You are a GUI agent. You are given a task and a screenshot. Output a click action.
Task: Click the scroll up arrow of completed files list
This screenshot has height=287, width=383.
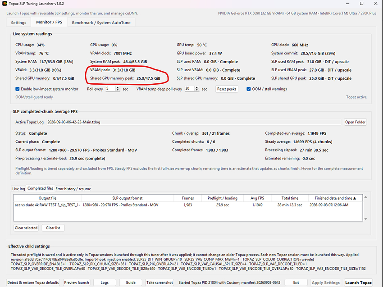[366, 197]
